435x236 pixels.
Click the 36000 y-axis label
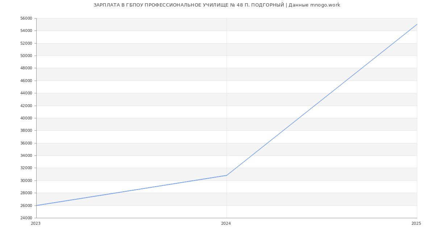[x=26, y=143]
